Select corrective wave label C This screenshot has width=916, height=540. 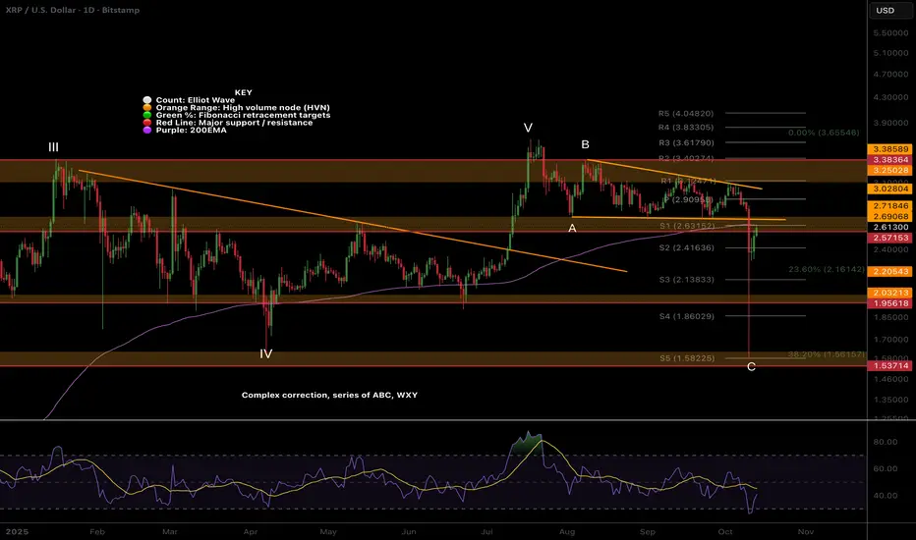[x=751, y=367]
